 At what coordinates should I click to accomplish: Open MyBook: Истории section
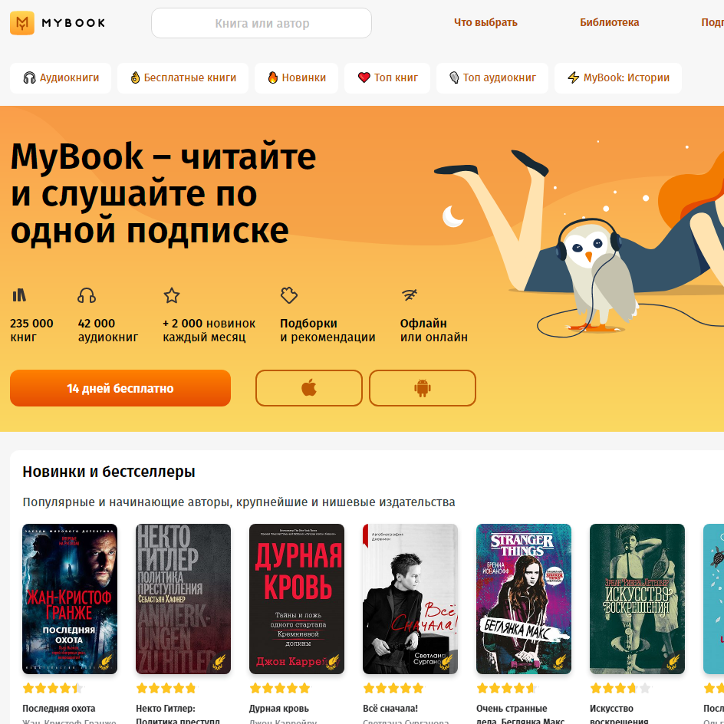[618, 78]
